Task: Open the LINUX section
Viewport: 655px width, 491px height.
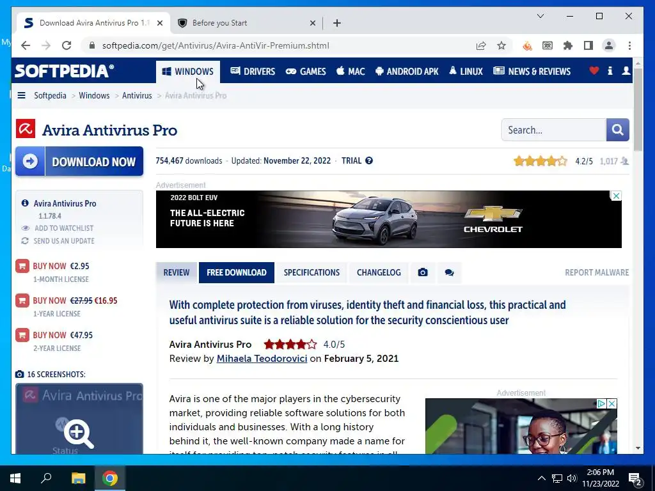Action: (466, 72)
